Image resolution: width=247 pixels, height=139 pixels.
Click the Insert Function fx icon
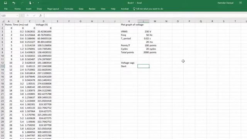[x=41, y=15]
